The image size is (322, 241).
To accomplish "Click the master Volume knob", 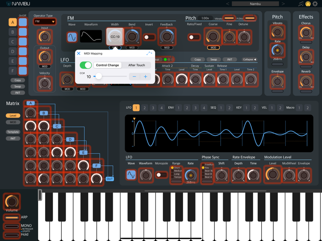I will point(11,202).
